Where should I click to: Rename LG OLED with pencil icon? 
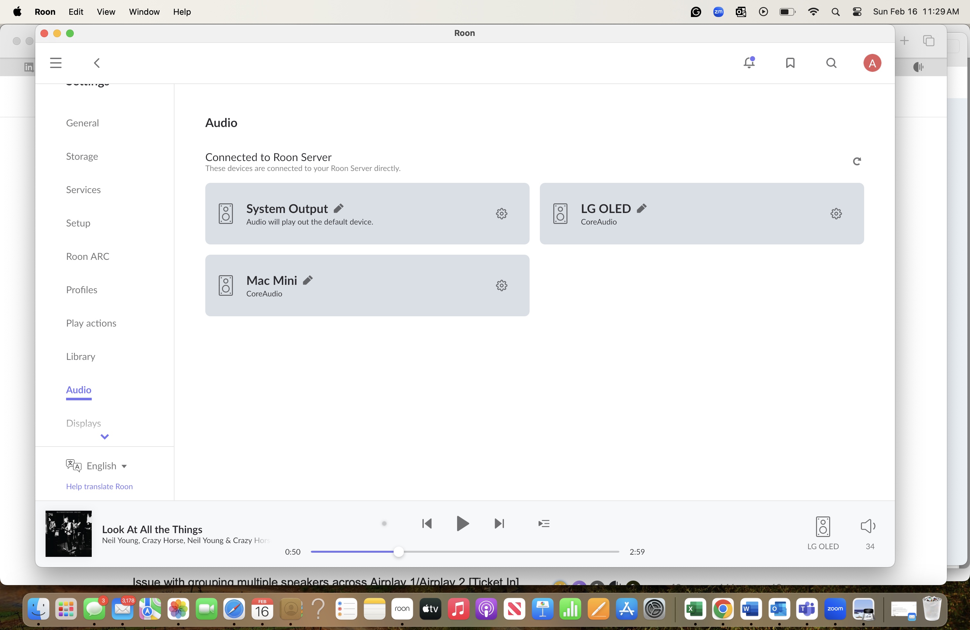[642, 208]
